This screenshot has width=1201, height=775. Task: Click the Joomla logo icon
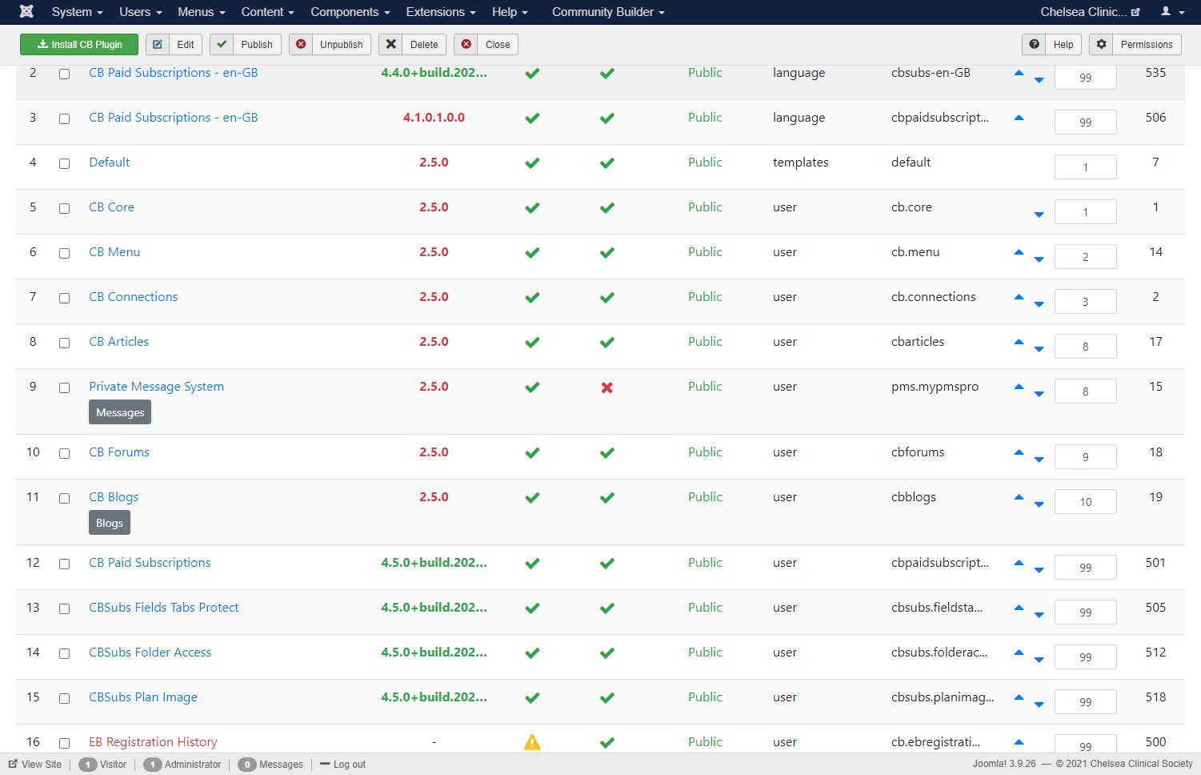click(26, 11)
